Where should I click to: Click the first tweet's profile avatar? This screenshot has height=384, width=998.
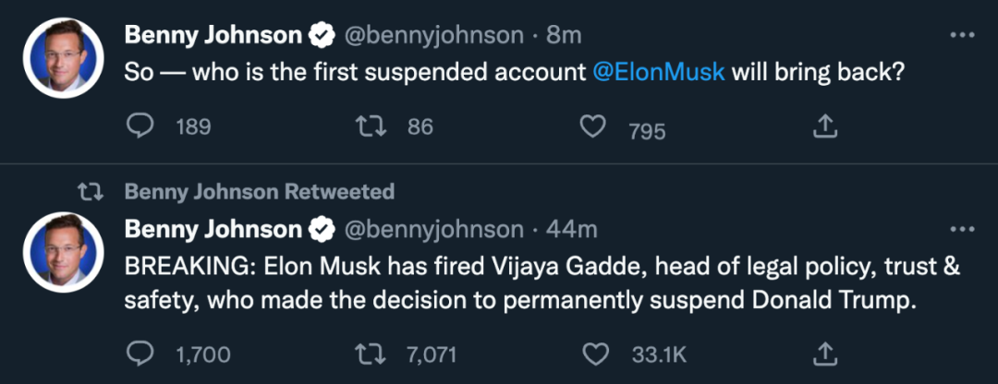[62, 56]
